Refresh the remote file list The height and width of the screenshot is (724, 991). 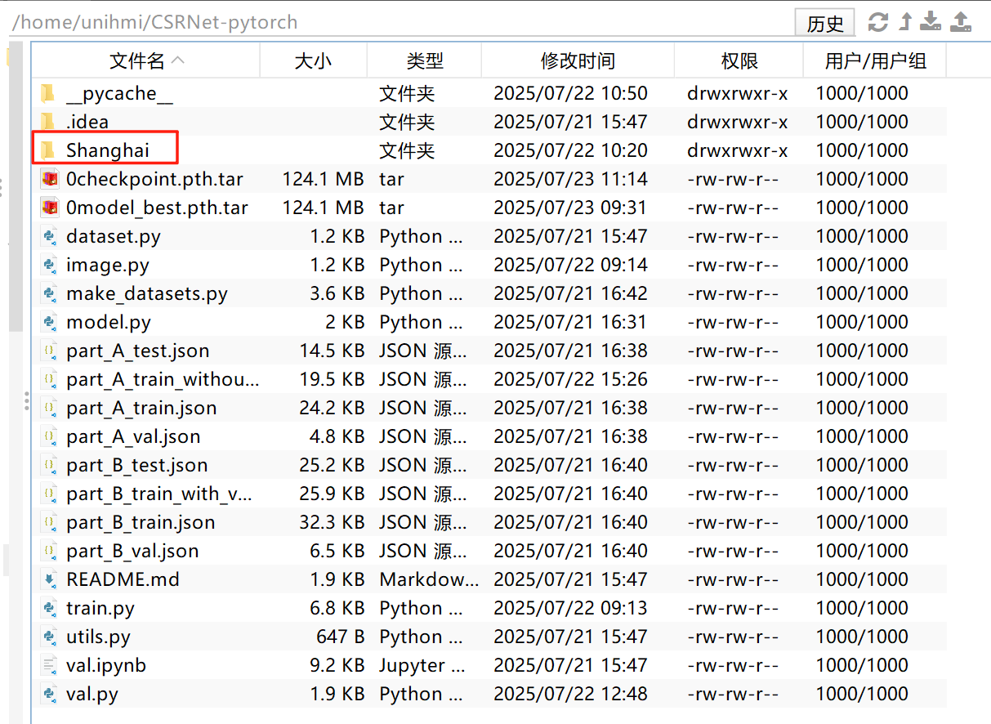[877, 23]
